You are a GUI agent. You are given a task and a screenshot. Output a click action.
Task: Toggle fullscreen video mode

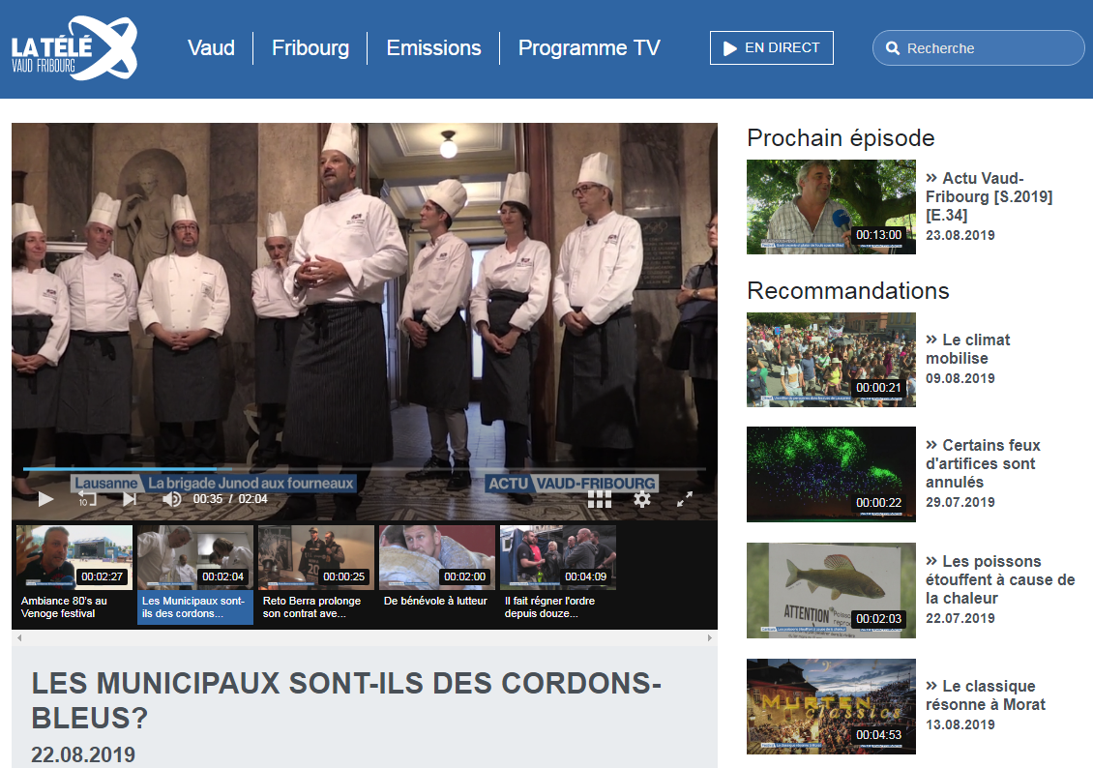coord(685,499)
